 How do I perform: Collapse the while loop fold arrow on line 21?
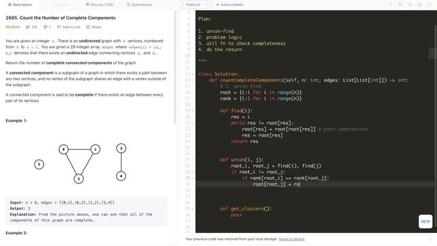pos(193,123)
